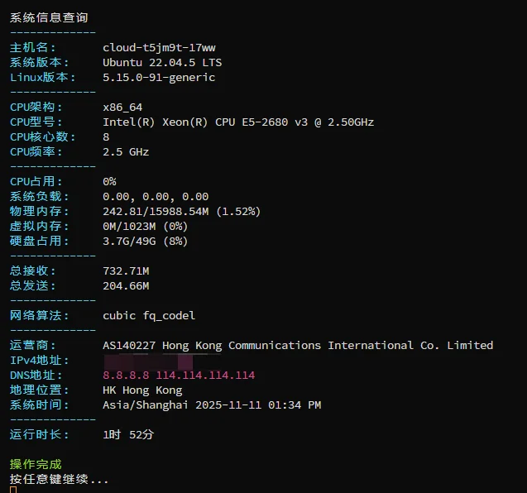Click the system load averages 0.00, 0.00, 0.00
This screenshot has width=527, height=493.
(x=156, y=196)
